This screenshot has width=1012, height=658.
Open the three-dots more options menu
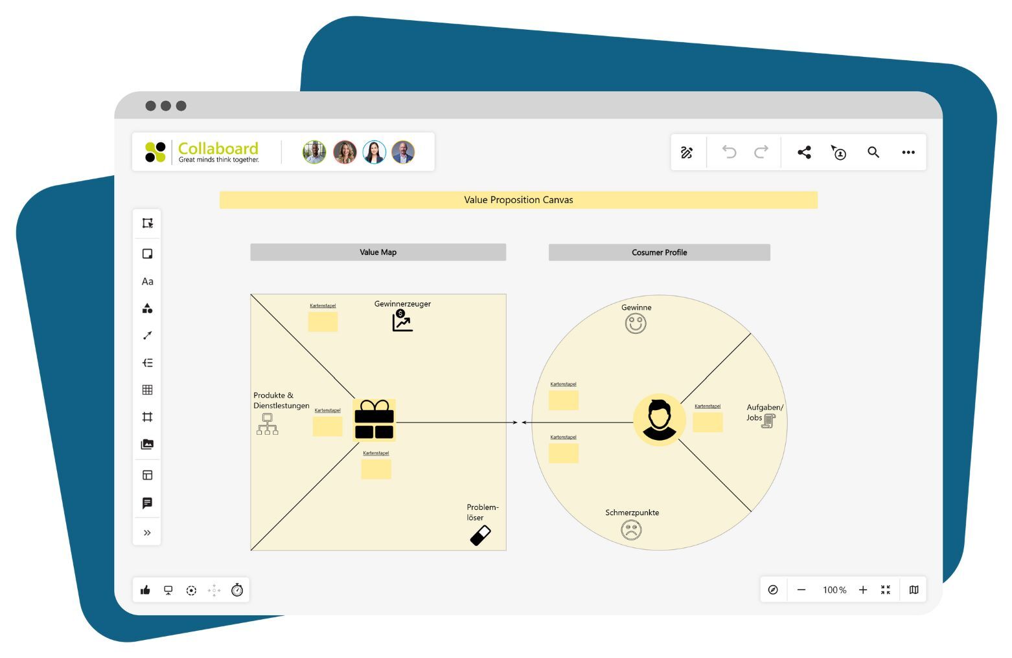click(908, 153)
